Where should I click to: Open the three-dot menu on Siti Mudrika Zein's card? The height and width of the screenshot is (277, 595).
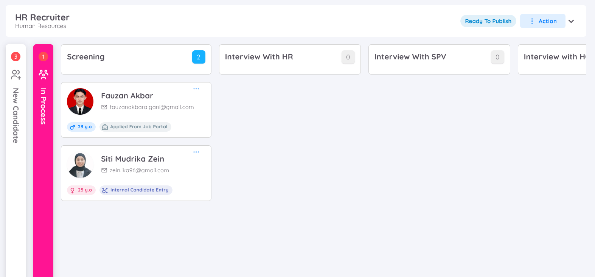pyautogui.click(x=196, y=152)
